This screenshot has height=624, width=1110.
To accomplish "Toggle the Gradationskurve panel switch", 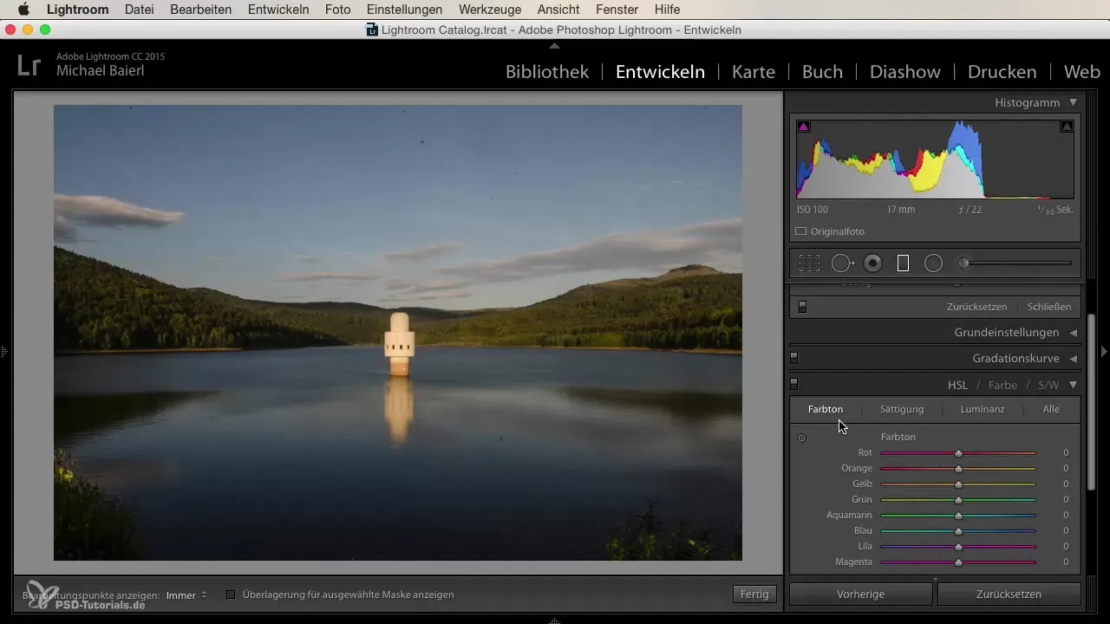I will point(793,358).
